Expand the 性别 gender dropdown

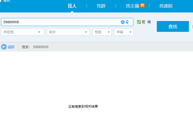pos(102,32)
